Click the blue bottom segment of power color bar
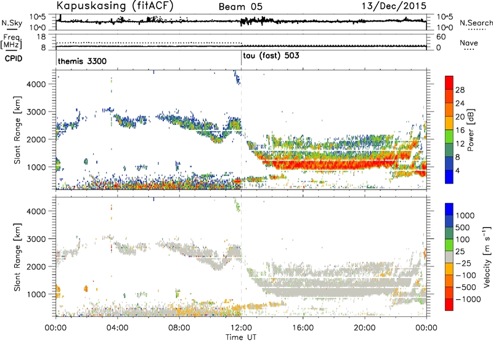 (x=449, y=177)
